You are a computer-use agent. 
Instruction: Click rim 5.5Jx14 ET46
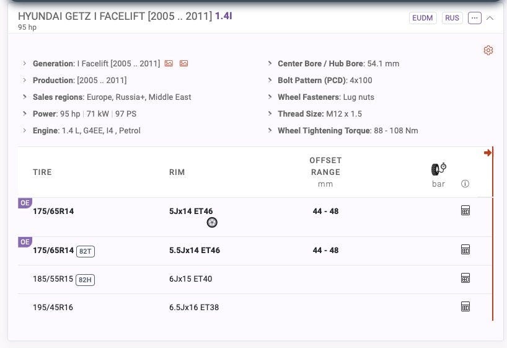(195, 250)
